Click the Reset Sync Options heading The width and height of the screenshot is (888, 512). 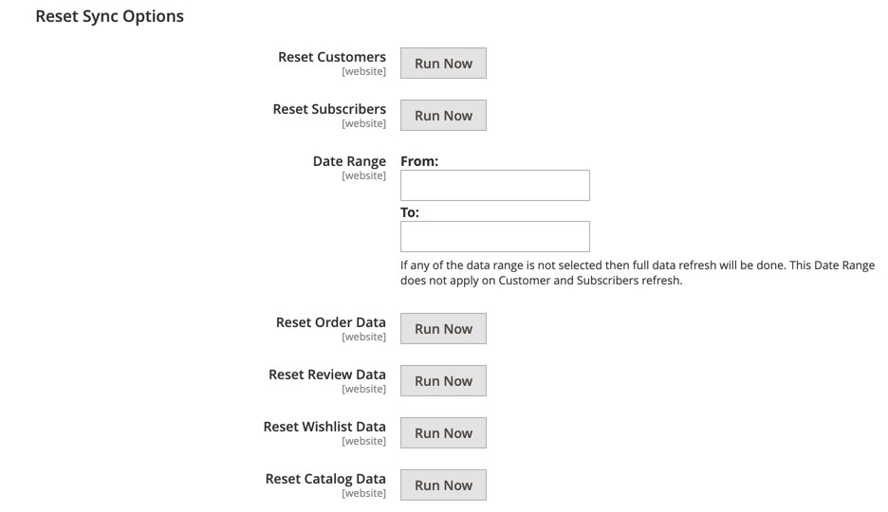tap(109, 16)
